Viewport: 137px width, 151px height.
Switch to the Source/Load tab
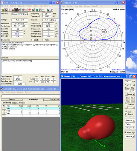pos(52,100)
